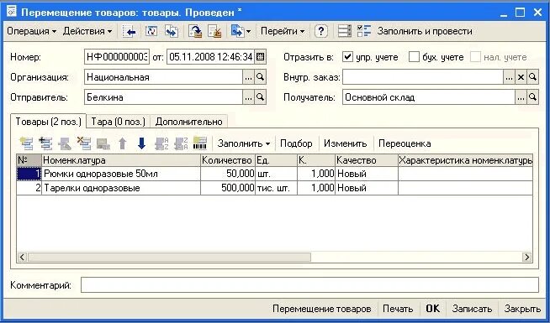Click the 500,000 quantity cell

coord(228,188)
